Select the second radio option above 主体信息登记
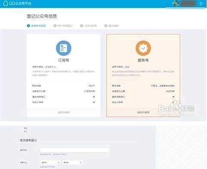Viewport: 207px width, 169px height. click(21, 131)
